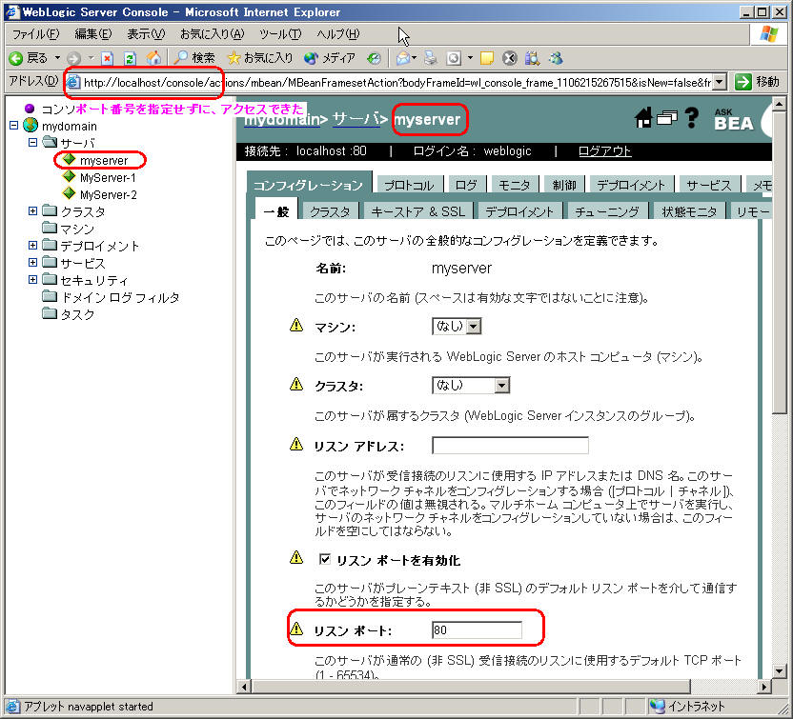
Task: Toggle リスン ポートを有効化 checkbox
Action: (x=324, y=559)
